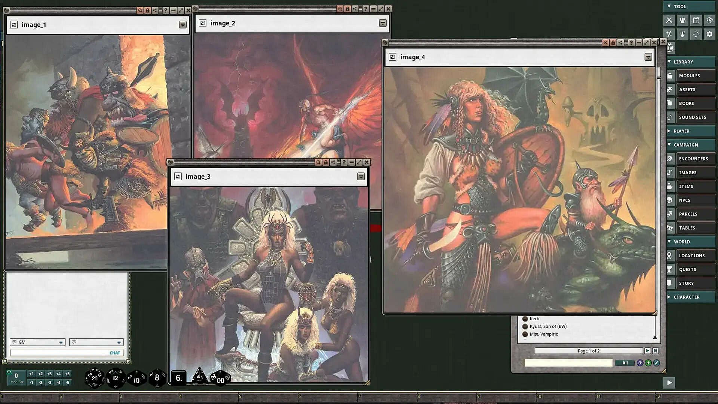
Task: Click the green add NPC button
Action: (648, 363)
